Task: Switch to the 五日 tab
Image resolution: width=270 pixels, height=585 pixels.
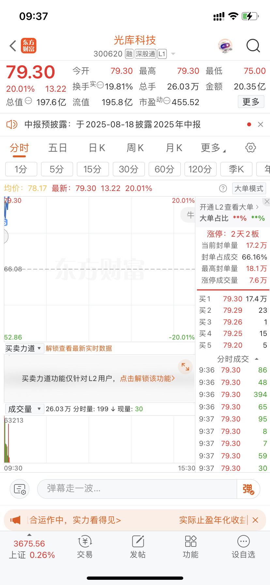Action: pos(58,148)
